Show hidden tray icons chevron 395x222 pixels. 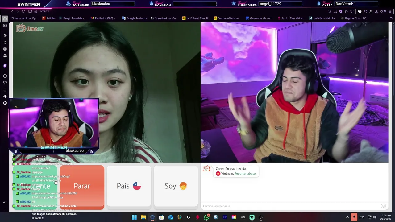347,217
